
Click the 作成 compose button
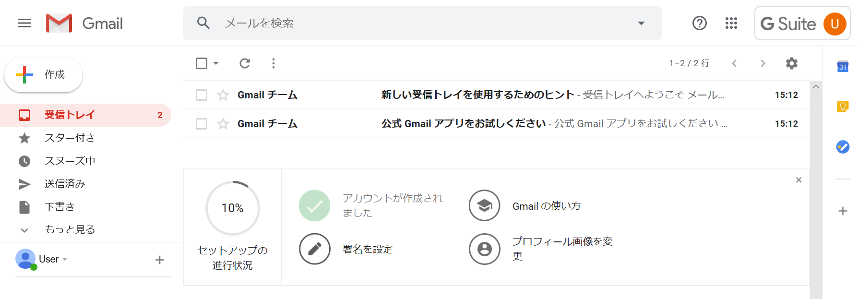coord(44,75)
